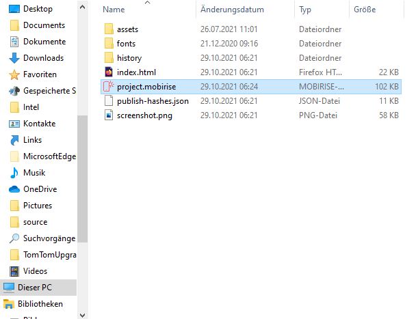Select the assets folder icon
418x319 pixels.
[109, 29]
